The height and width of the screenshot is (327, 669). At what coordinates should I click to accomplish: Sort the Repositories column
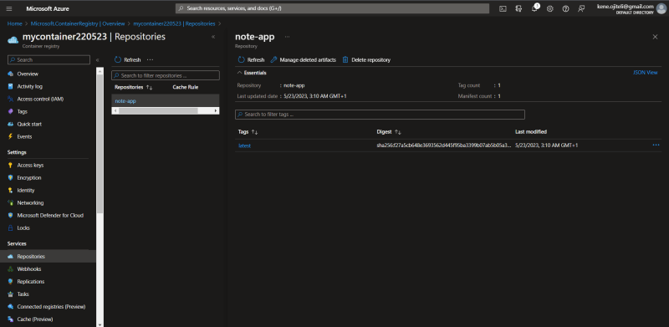(134, 87)
